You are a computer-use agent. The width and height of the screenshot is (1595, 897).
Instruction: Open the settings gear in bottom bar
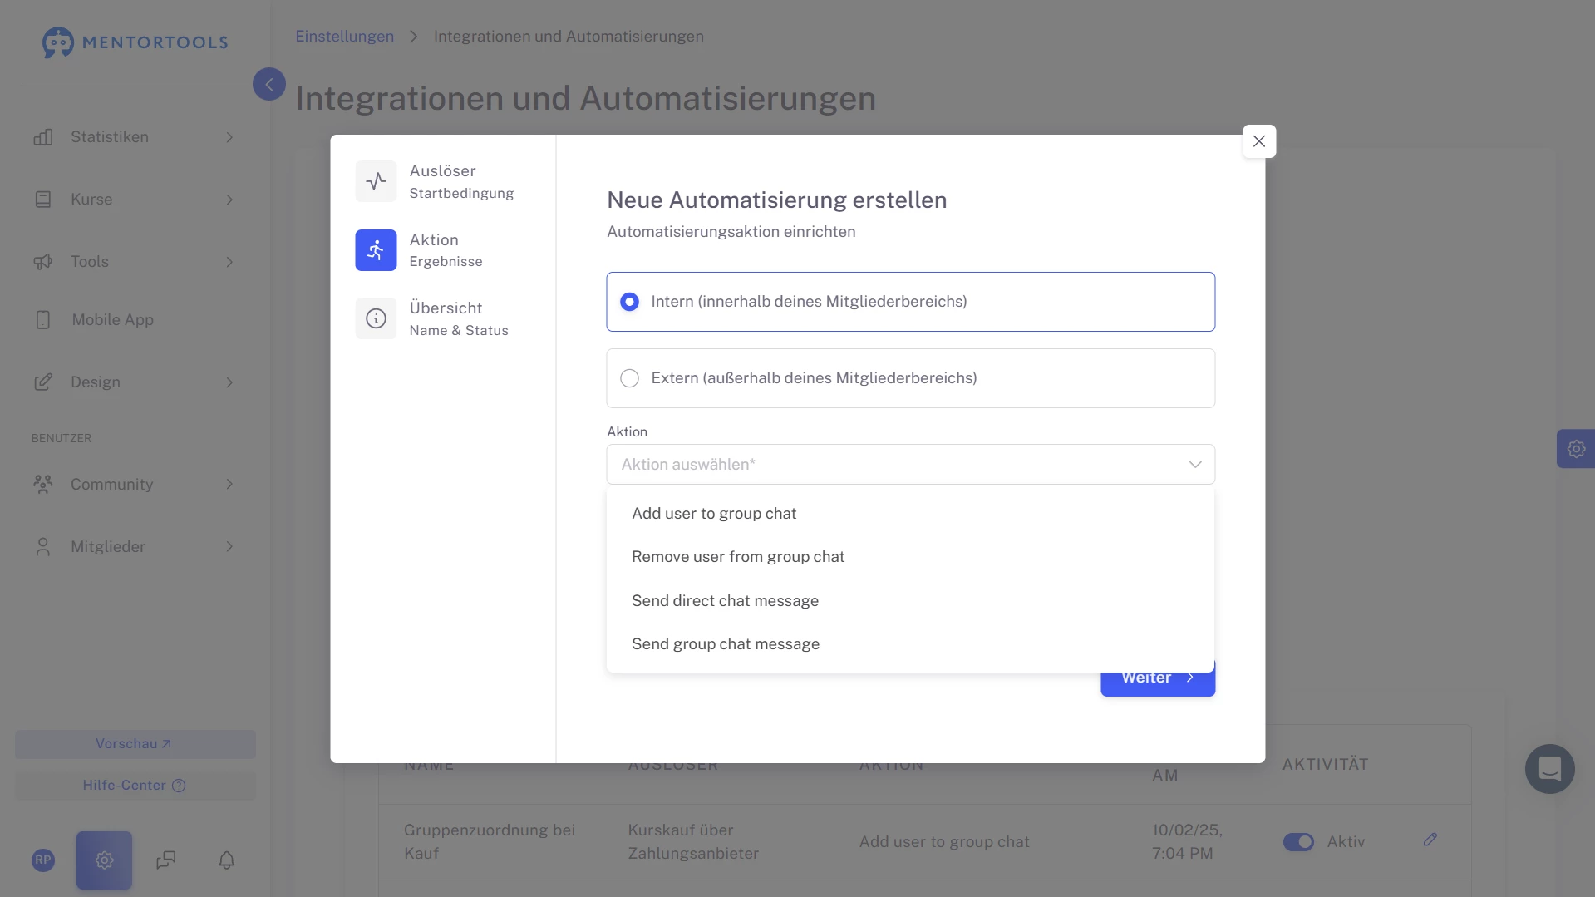104,860
